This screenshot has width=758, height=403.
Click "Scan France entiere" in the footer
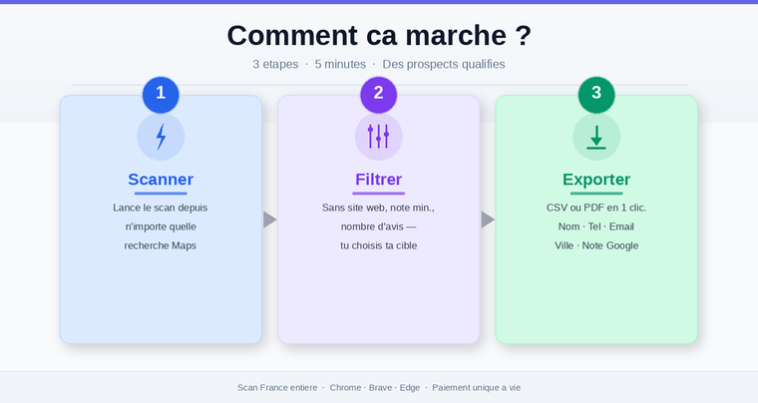277,387
